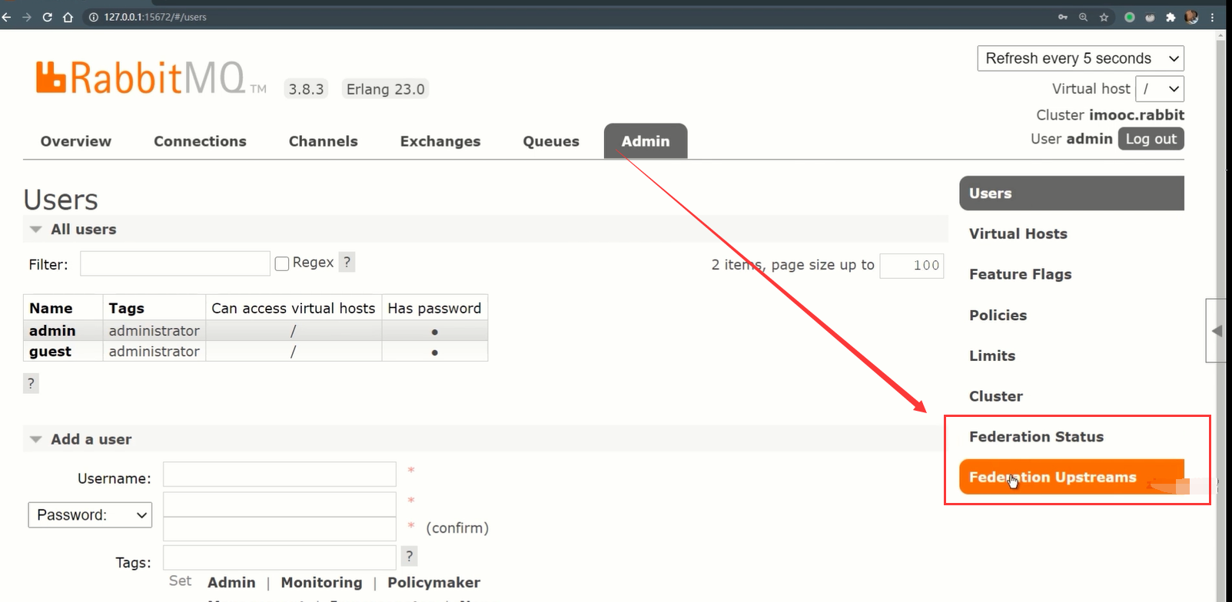Open saved password key icon
This screenshot has height=602, width=1232.
tap(1063, 17)
